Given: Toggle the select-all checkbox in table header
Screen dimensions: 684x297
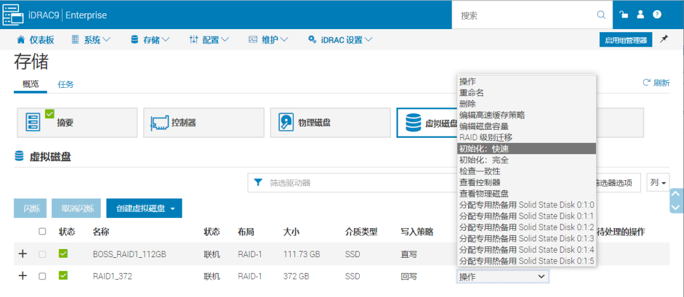Looking at the screenshot, I should pos(42,232).
